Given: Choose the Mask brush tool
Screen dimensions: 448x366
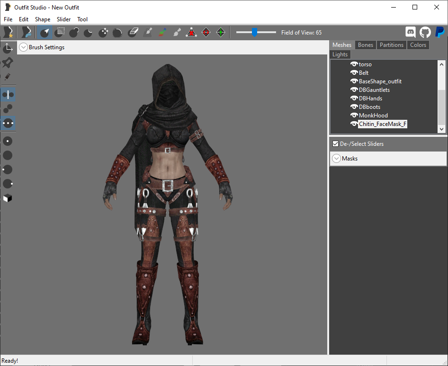Looking at the screenshot, I should pos(59,32).
